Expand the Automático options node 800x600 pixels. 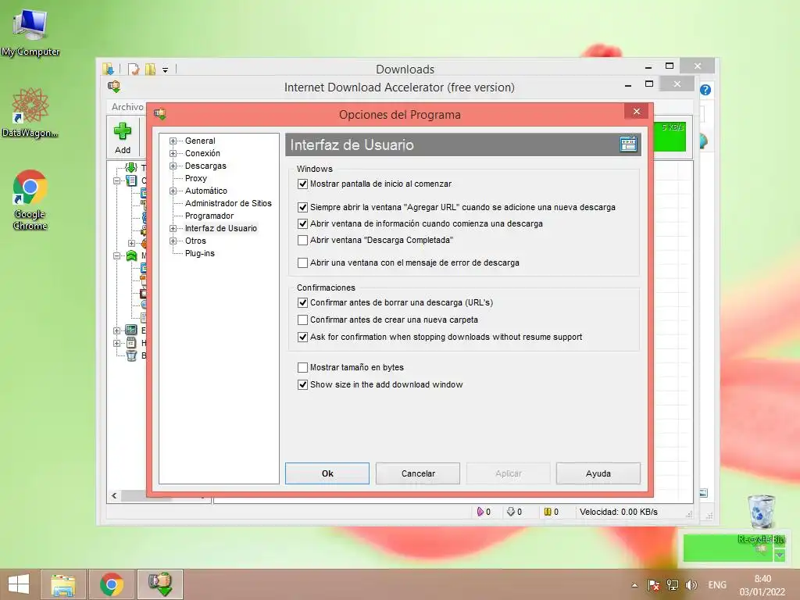point(173,191)
